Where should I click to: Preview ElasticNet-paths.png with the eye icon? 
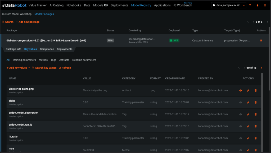(x=241, y=90)
